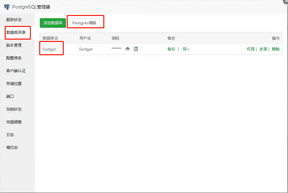Click the PostgreSQL管理器 title text
The image size is (288, 193).
coord(31,7)
